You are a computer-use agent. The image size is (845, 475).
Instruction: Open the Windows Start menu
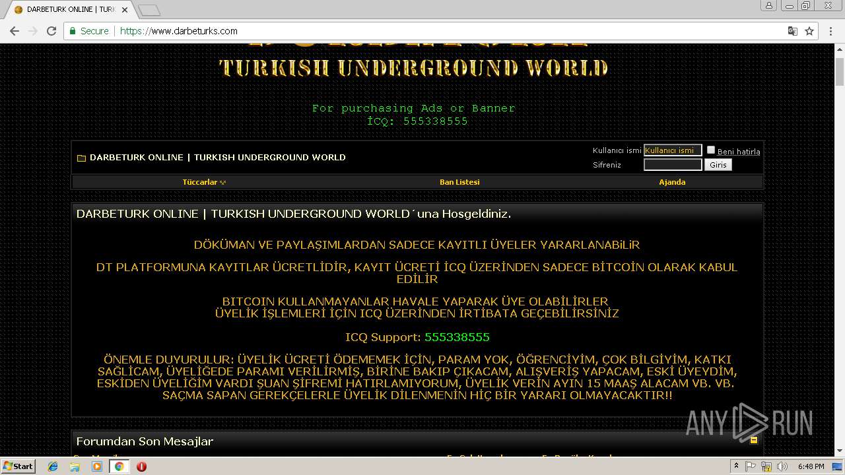pyautogui.click(x=18, y=466)
